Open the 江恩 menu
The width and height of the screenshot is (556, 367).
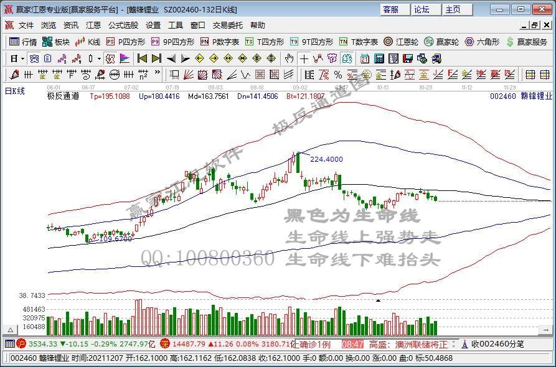point(93,25)
